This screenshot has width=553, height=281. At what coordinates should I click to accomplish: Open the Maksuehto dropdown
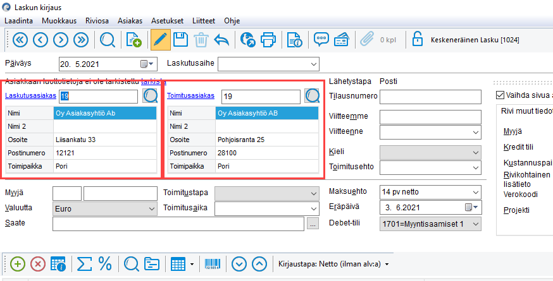[475, 192]
